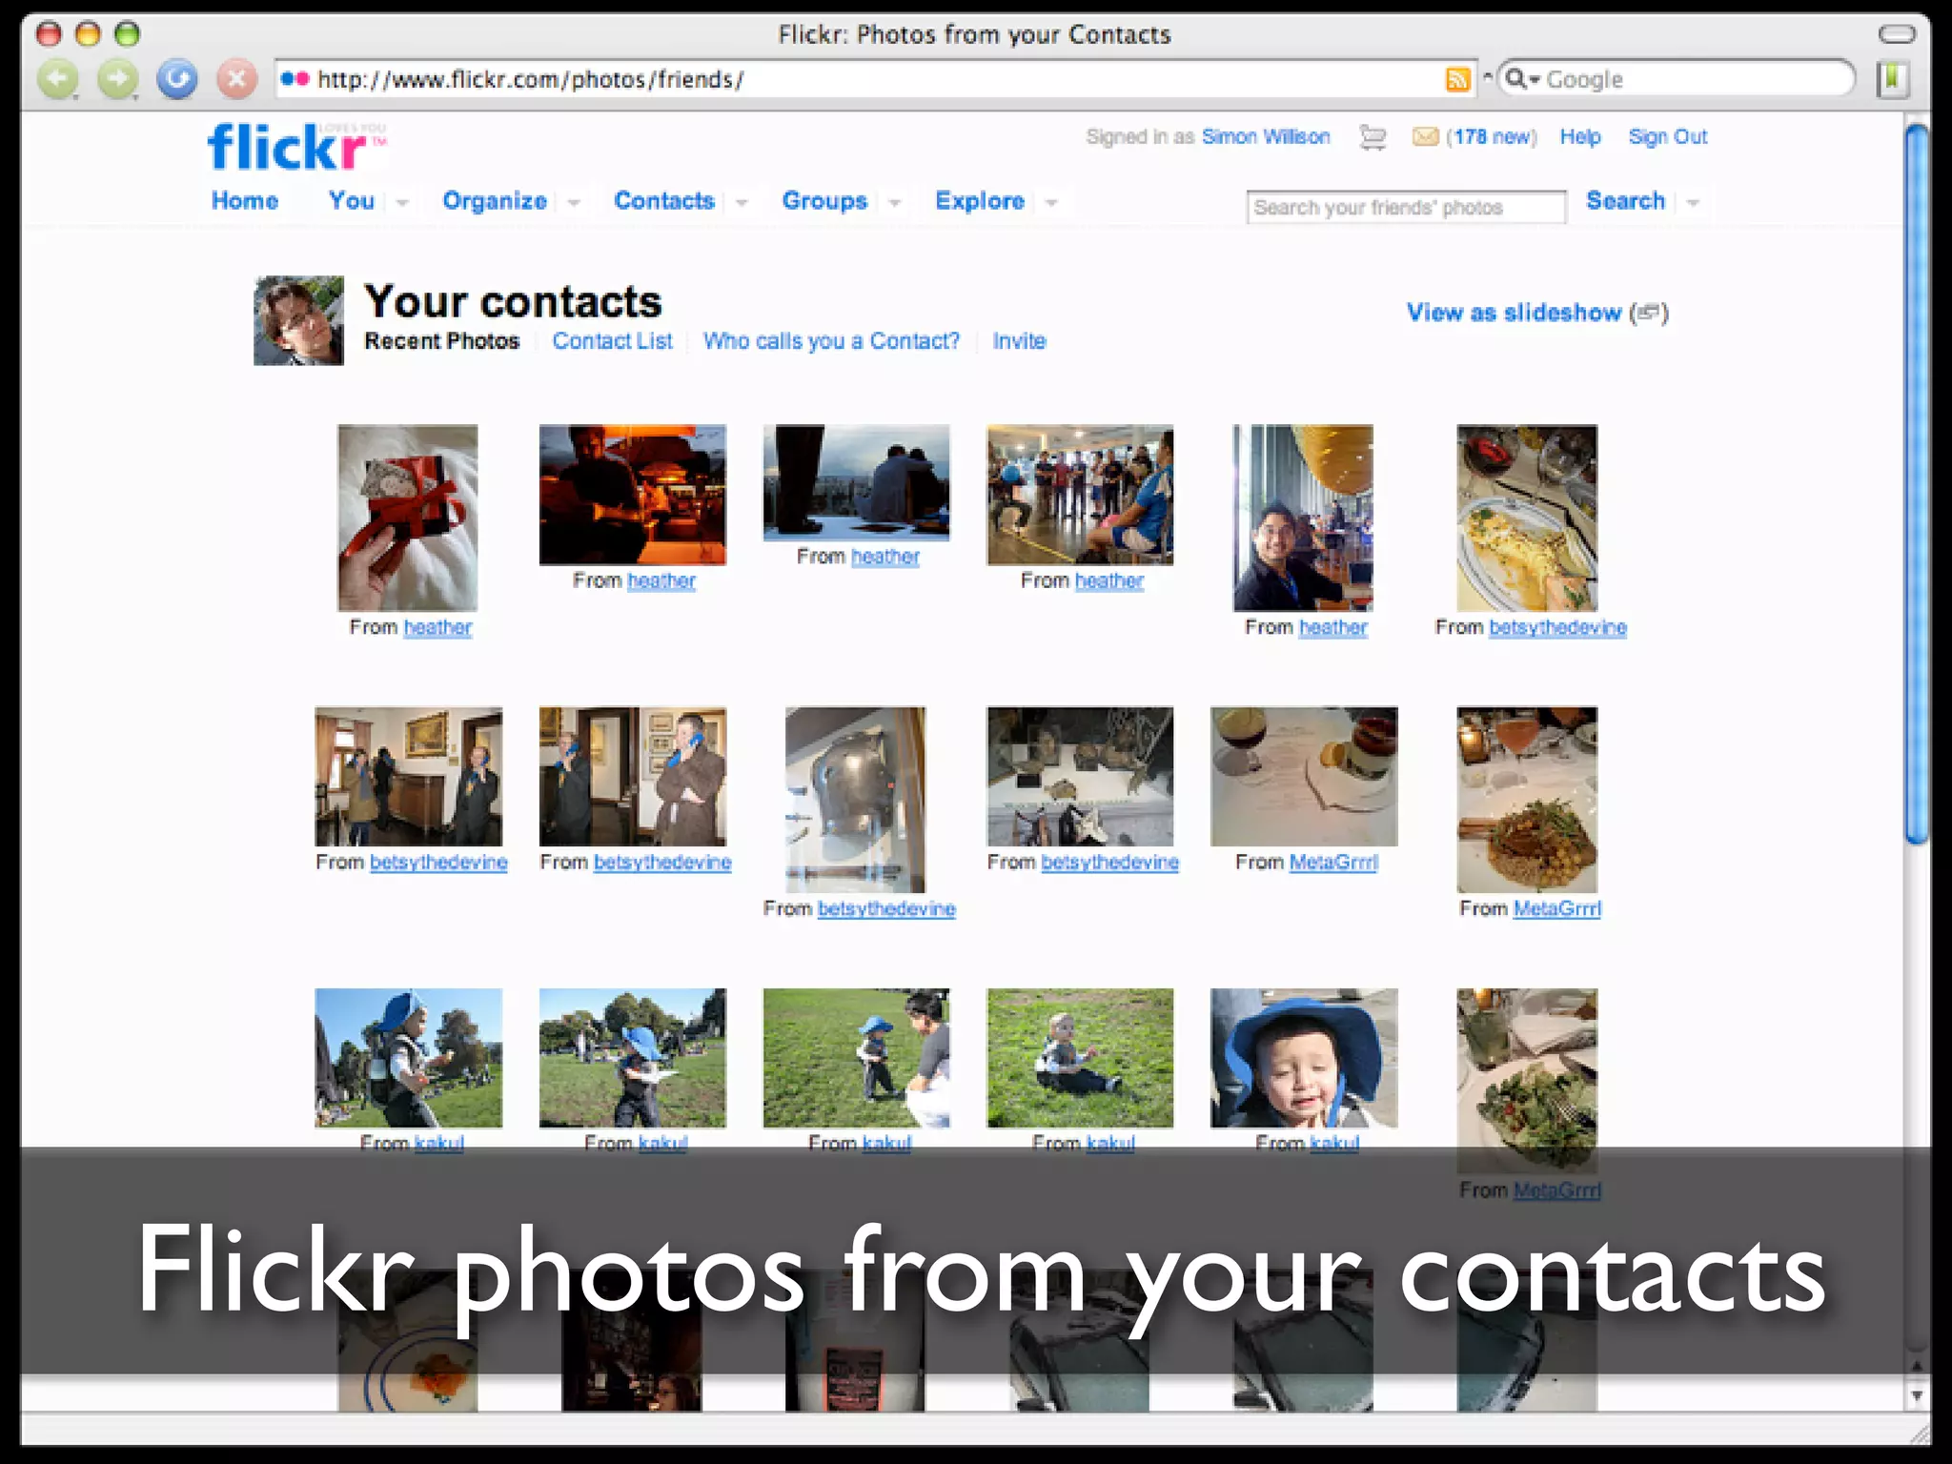Open the Search options dropdown arrow
Viewport: 1952px width, 1464px height.
coord(1692,203)
